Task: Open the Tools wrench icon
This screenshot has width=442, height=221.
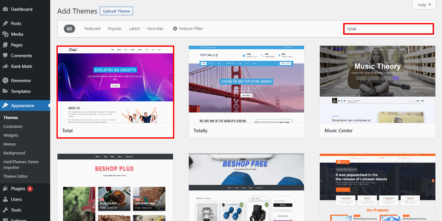Action: coord(5,210)
